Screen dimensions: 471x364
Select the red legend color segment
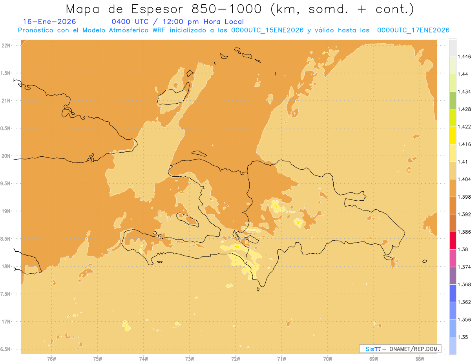(453, 240)
